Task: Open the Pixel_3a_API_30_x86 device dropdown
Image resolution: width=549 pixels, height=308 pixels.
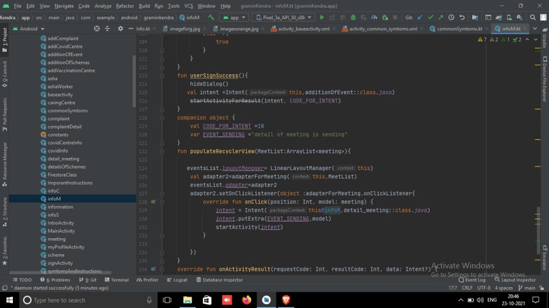Action: pos(283,17)
